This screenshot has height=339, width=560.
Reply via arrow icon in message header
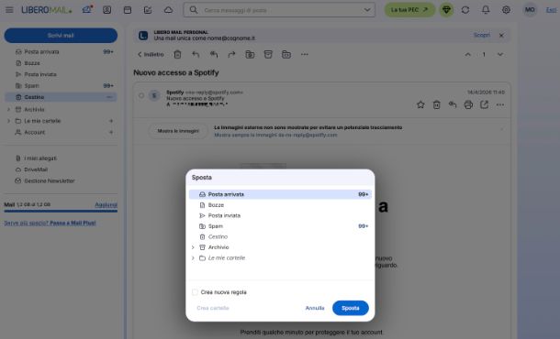(x=453, y=104)
